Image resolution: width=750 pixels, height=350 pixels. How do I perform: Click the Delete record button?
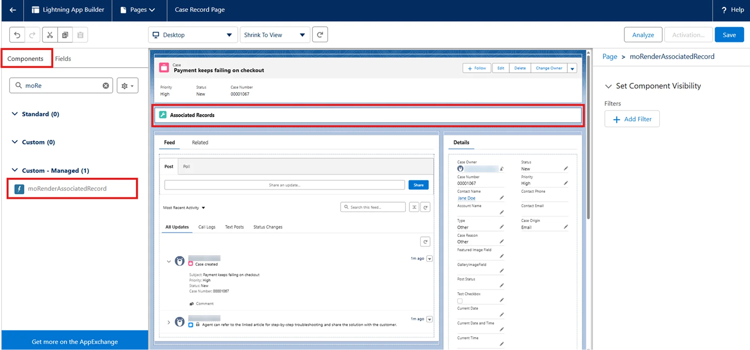click(x=520, y=68)
